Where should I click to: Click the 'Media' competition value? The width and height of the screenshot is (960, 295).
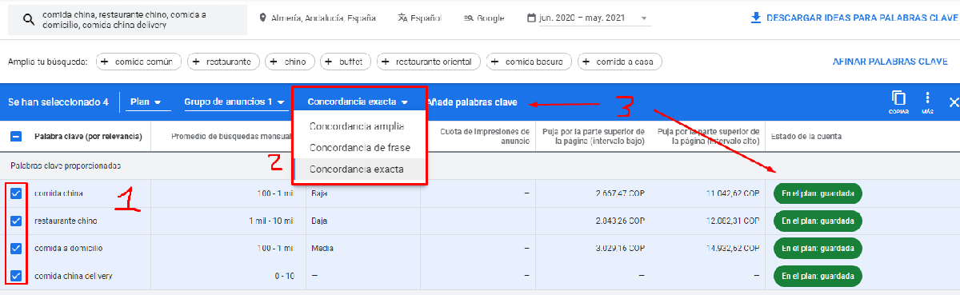[x=322, y=249]
